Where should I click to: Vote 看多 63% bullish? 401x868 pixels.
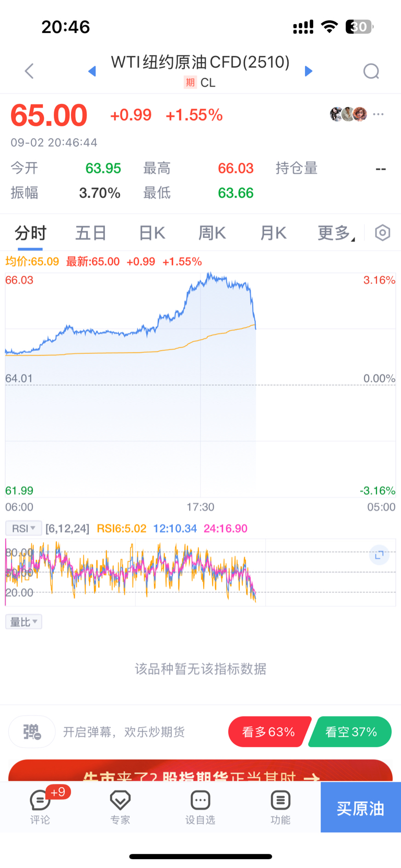tap(269, 732)
